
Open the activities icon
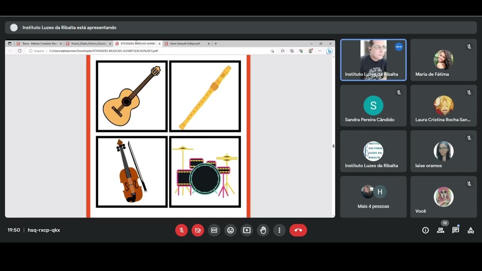pyautogui.click(x=471, y=230)
